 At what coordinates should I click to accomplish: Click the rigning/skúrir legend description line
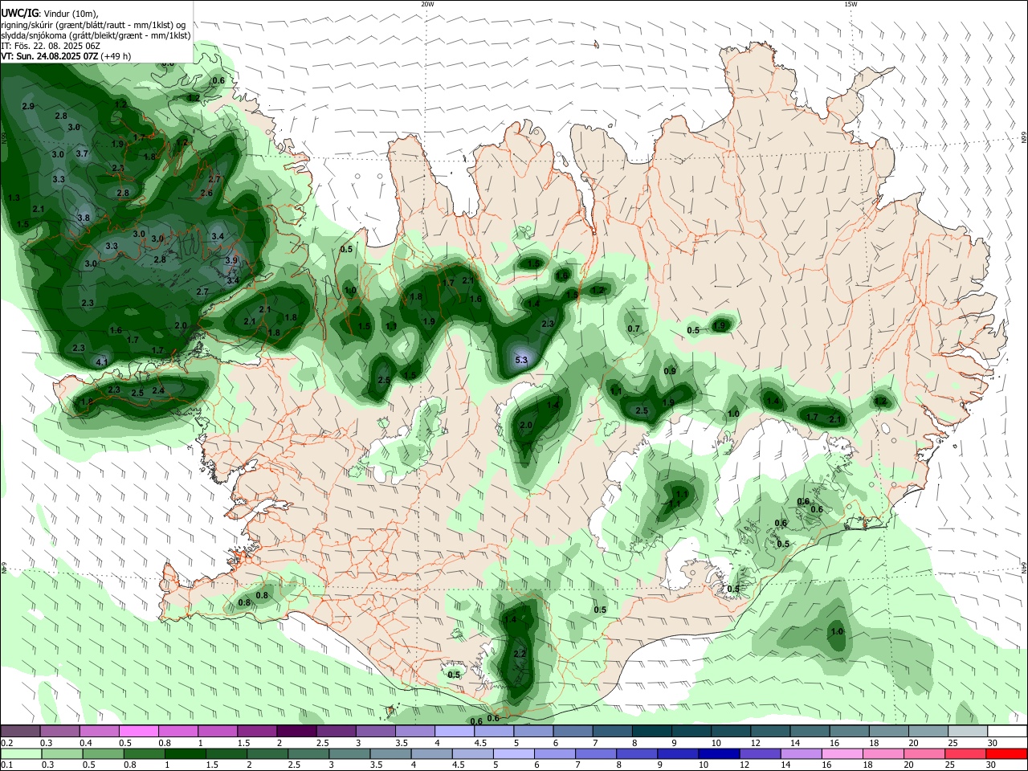coord(93,24)
